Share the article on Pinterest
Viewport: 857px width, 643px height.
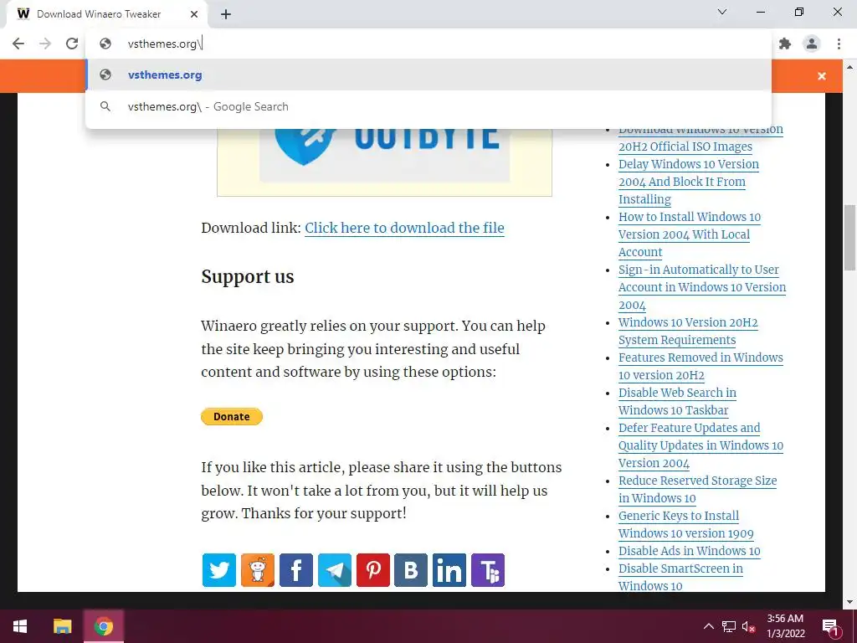coord(373,569)
